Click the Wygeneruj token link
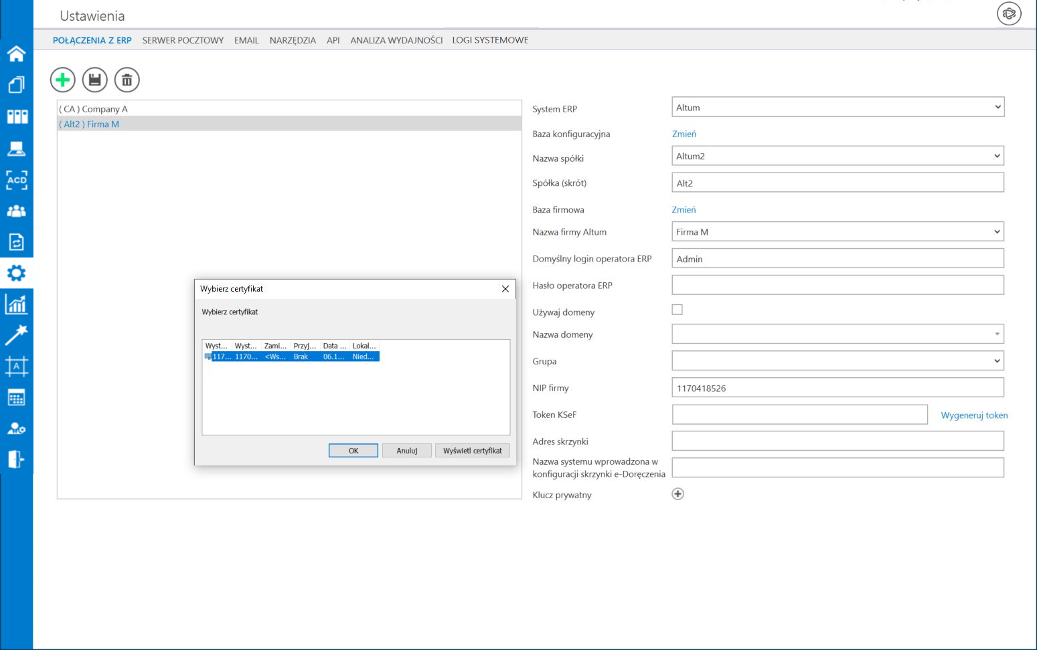The height and width of the screenshot is (650, 1037). [x=973, y=415]
